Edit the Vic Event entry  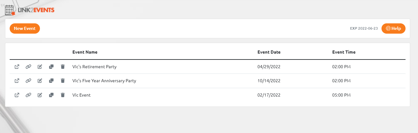[40, 95]
